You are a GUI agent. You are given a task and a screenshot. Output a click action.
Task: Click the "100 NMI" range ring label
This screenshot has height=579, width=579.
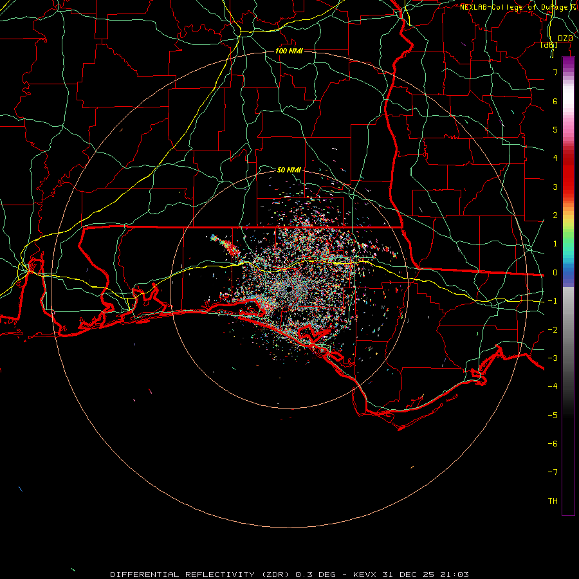coord(289,51)
